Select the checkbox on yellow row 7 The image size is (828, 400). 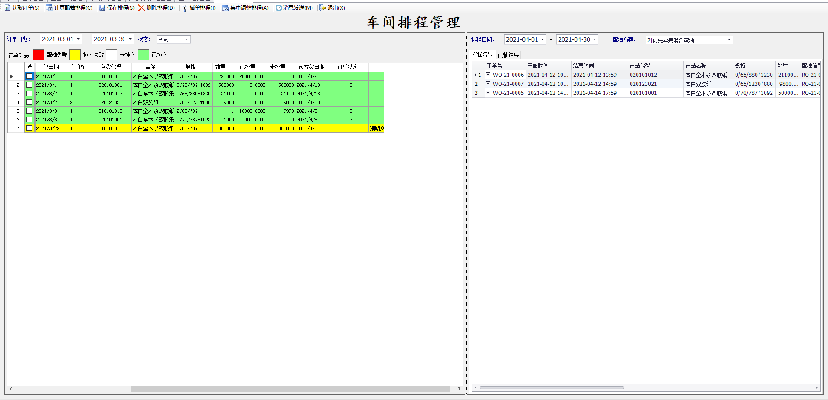(x=29, y=128)
